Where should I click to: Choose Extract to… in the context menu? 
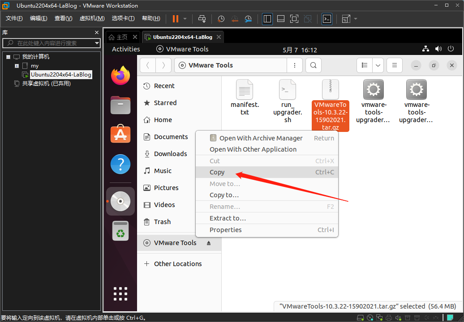pyautogui.click(x=267, y=218)
